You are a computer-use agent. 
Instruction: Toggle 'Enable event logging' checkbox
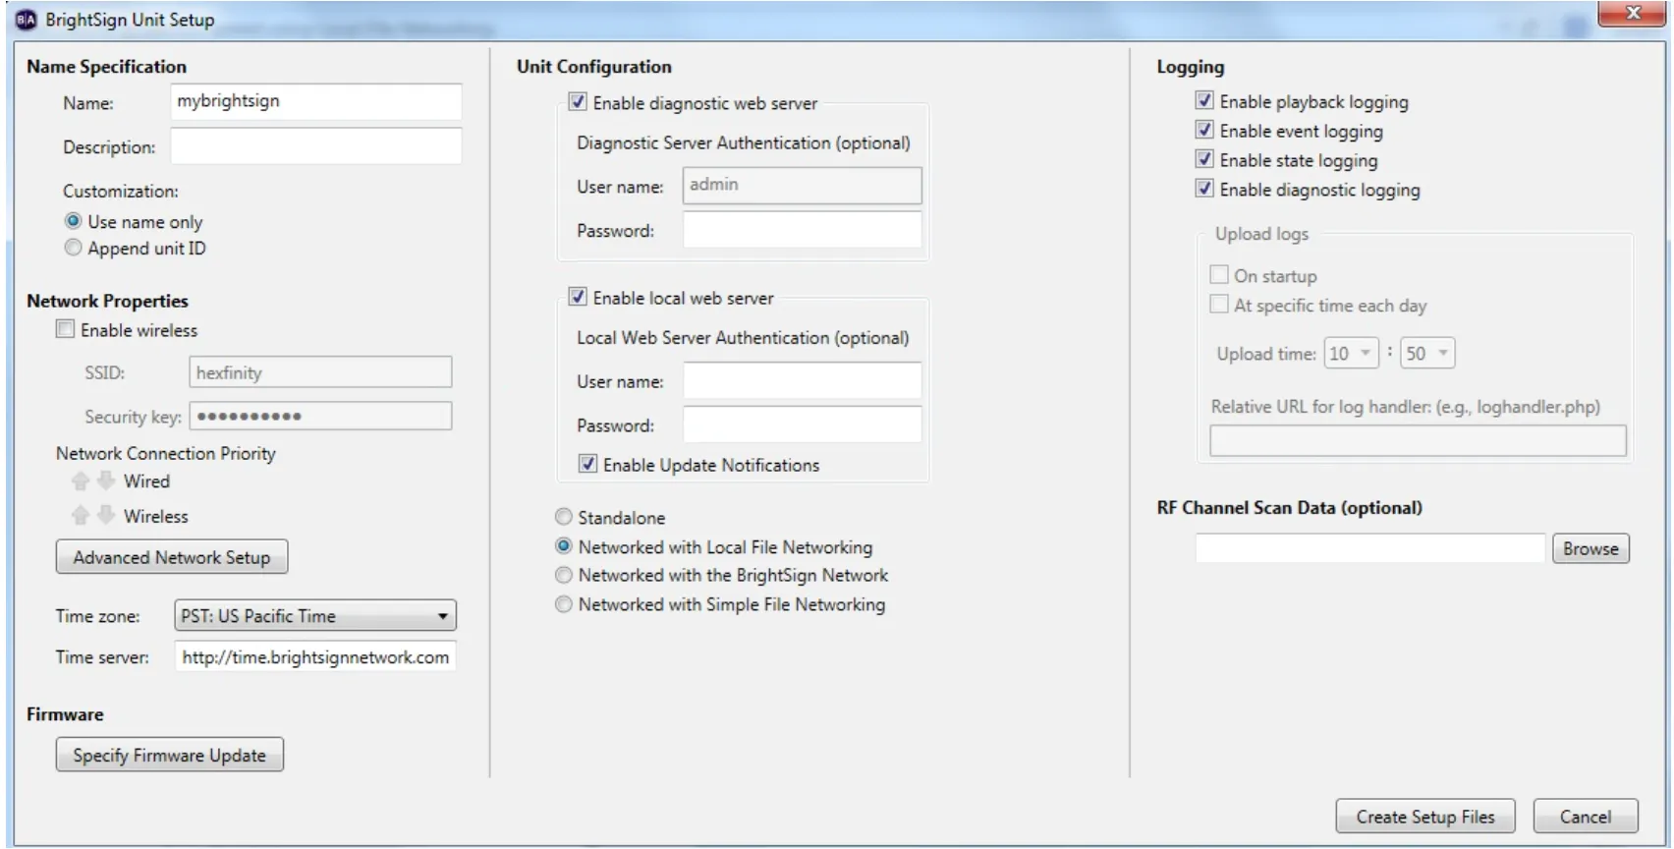(1204, 130)
